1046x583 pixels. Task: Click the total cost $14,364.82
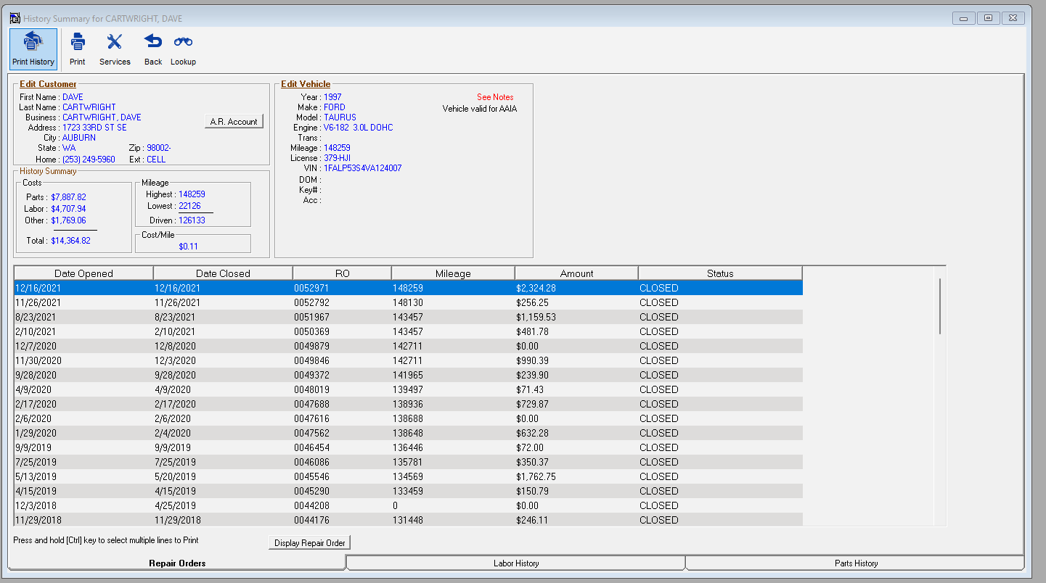71,241
